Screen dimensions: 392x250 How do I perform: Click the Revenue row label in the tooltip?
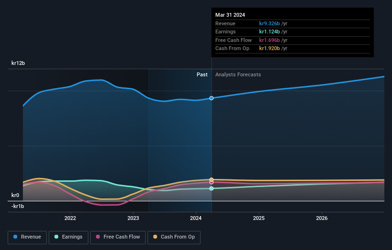(225, 23)
